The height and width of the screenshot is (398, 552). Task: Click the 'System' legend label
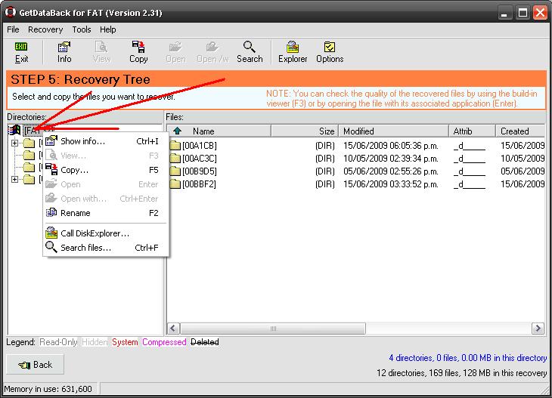pos(125,342)
